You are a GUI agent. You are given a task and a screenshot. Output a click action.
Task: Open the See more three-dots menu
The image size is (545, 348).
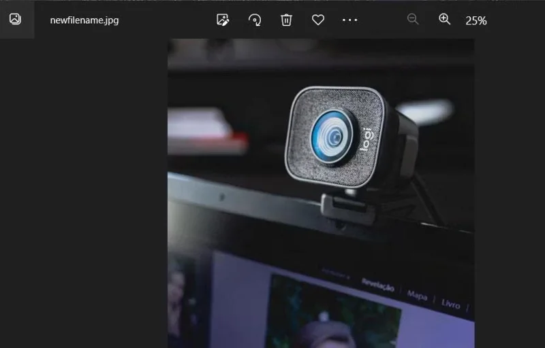click(350, 20)
